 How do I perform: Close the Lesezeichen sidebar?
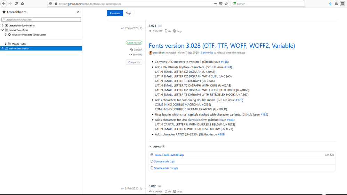(78, 12)
